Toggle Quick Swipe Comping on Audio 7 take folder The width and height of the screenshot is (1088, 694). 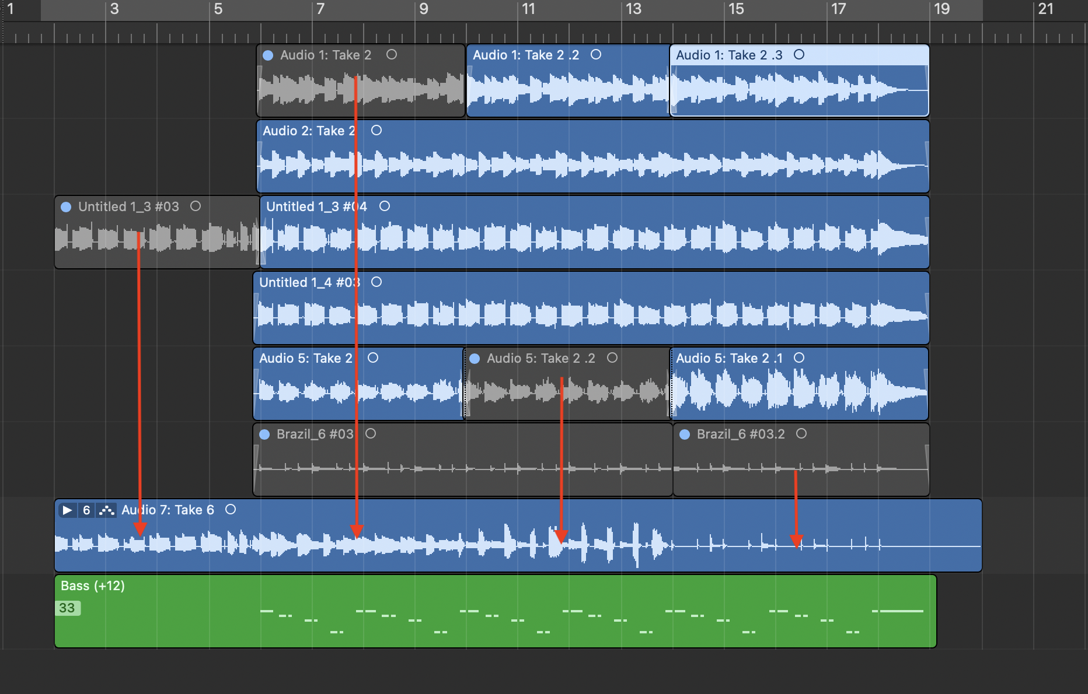[x=106, y=510]
